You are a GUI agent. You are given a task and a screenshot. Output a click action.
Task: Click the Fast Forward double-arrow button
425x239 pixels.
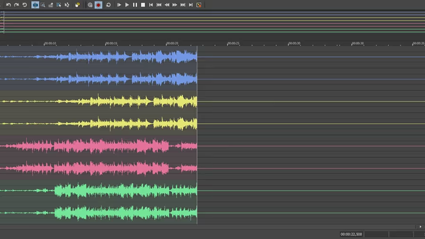175,5
